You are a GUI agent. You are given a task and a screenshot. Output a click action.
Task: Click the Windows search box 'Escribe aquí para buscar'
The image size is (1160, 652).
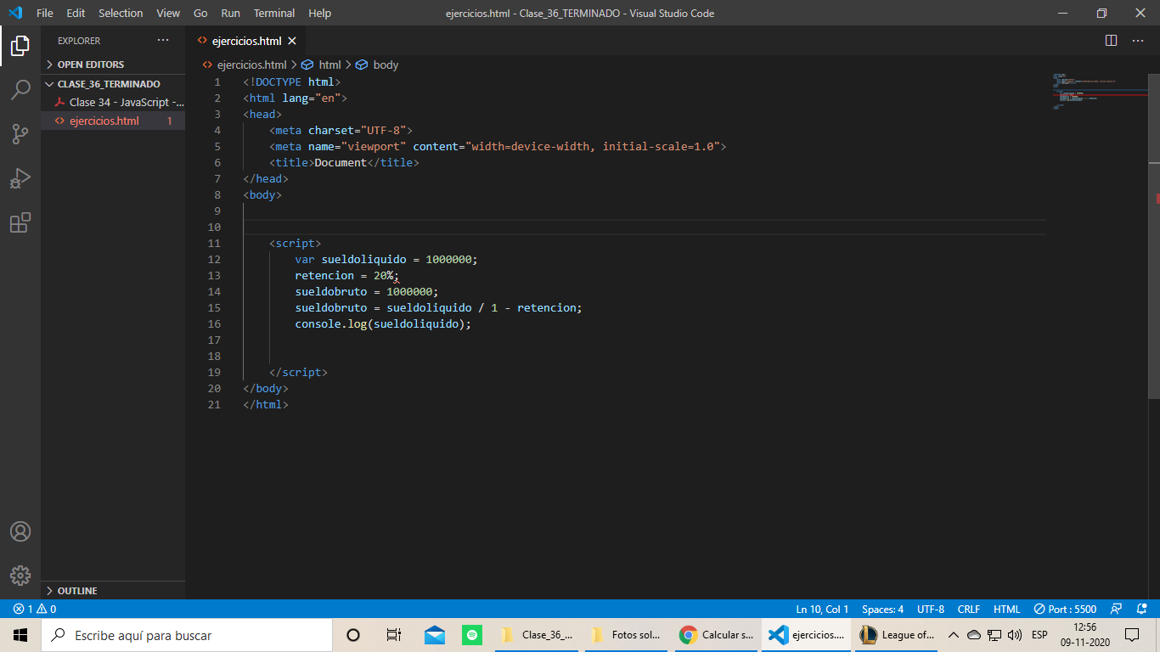tap(187, 635)
